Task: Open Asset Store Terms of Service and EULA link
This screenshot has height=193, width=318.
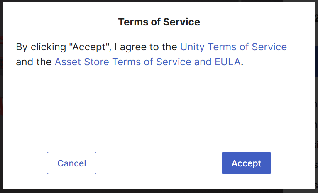Action: coord(147,62)
